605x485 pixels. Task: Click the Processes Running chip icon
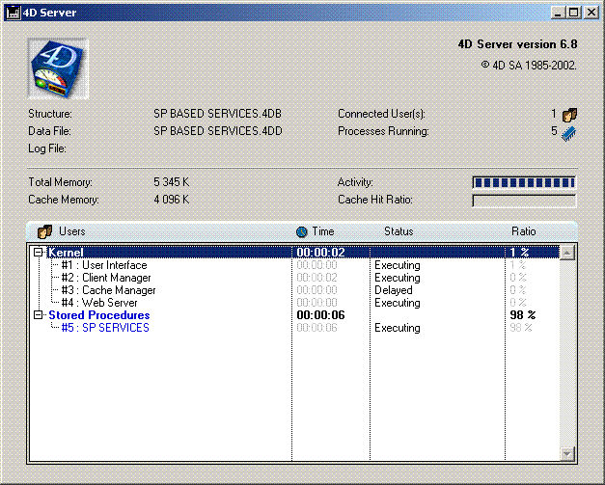(x=569, y=132)
